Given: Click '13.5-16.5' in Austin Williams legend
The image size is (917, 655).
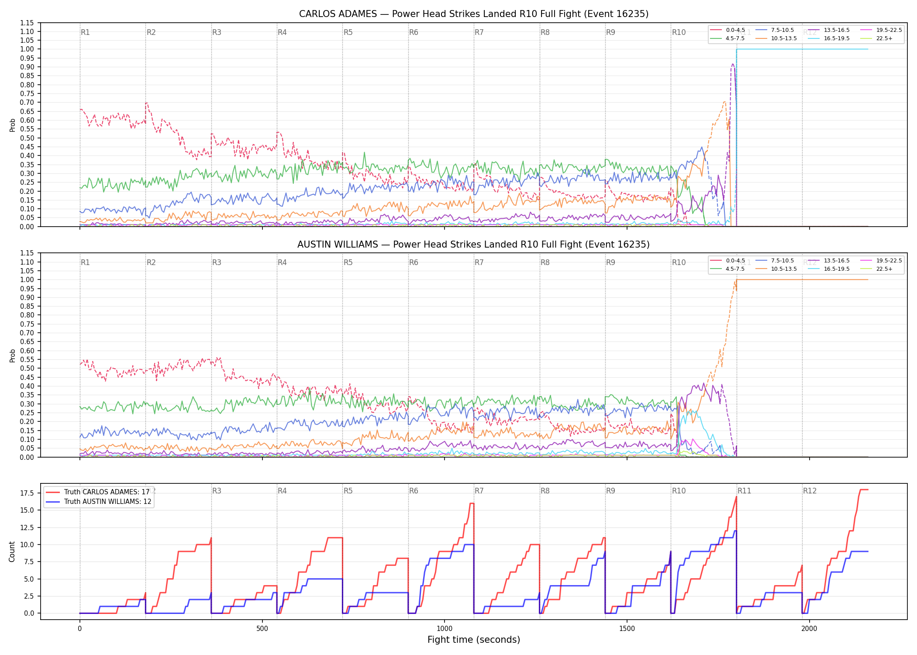Looking at the screenshot, I should click(837, 261).
